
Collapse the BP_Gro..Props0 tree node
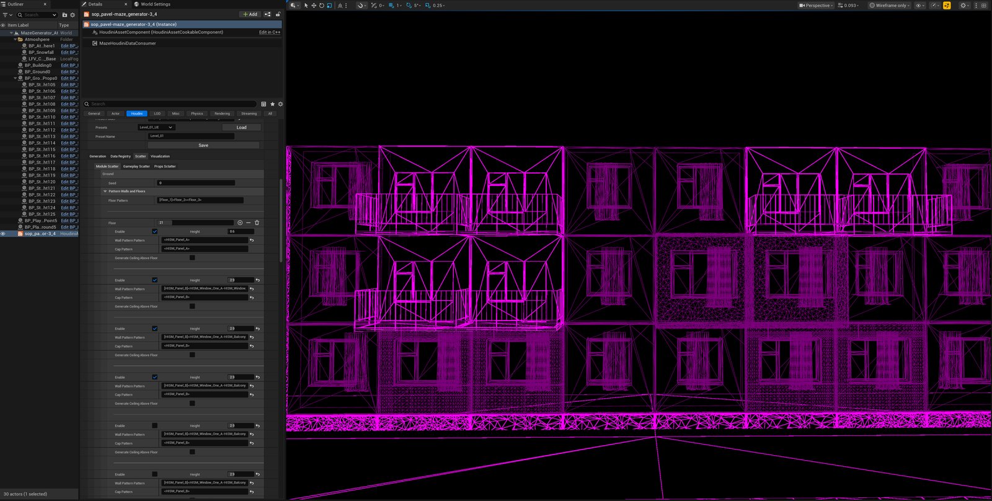pyautogui.click(x=15, y=78)
